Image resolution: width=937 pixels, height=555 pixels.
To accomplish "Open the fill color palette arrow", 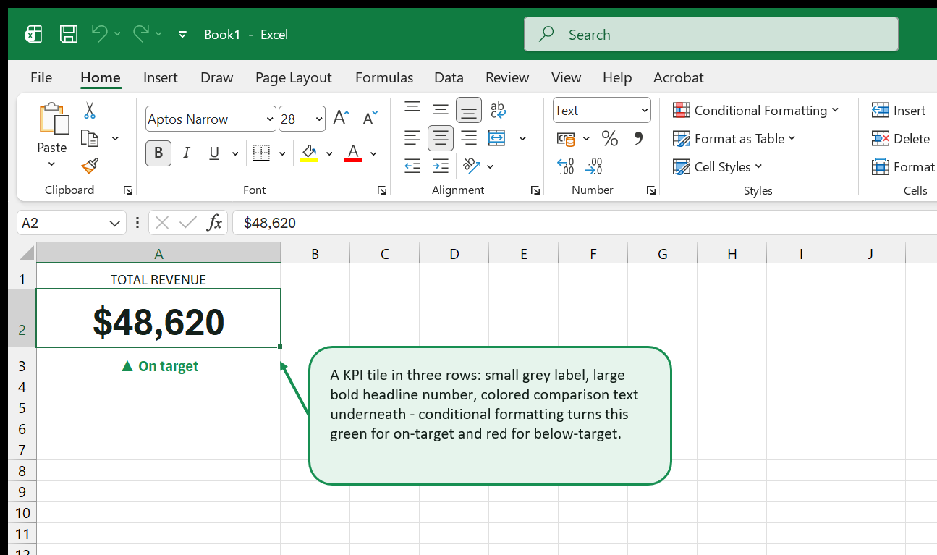I will [x=329, y=153].
